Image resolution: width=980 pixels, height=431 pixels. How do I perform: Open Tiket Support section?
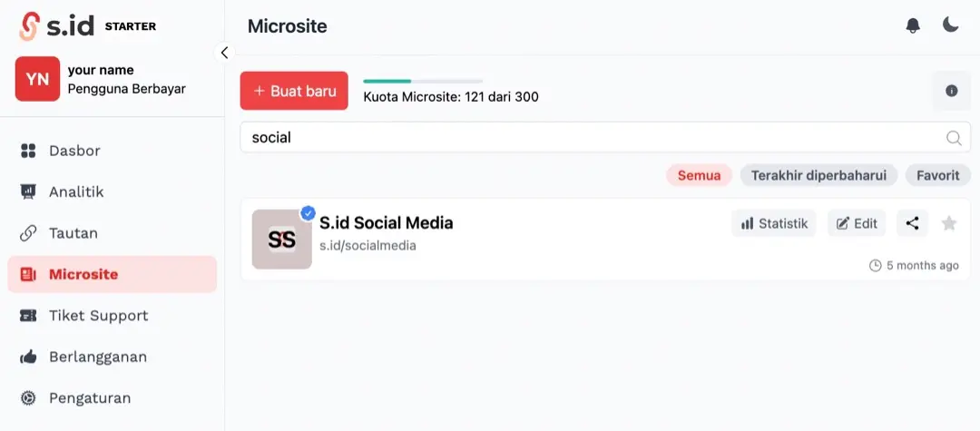[x=98, y=316]
